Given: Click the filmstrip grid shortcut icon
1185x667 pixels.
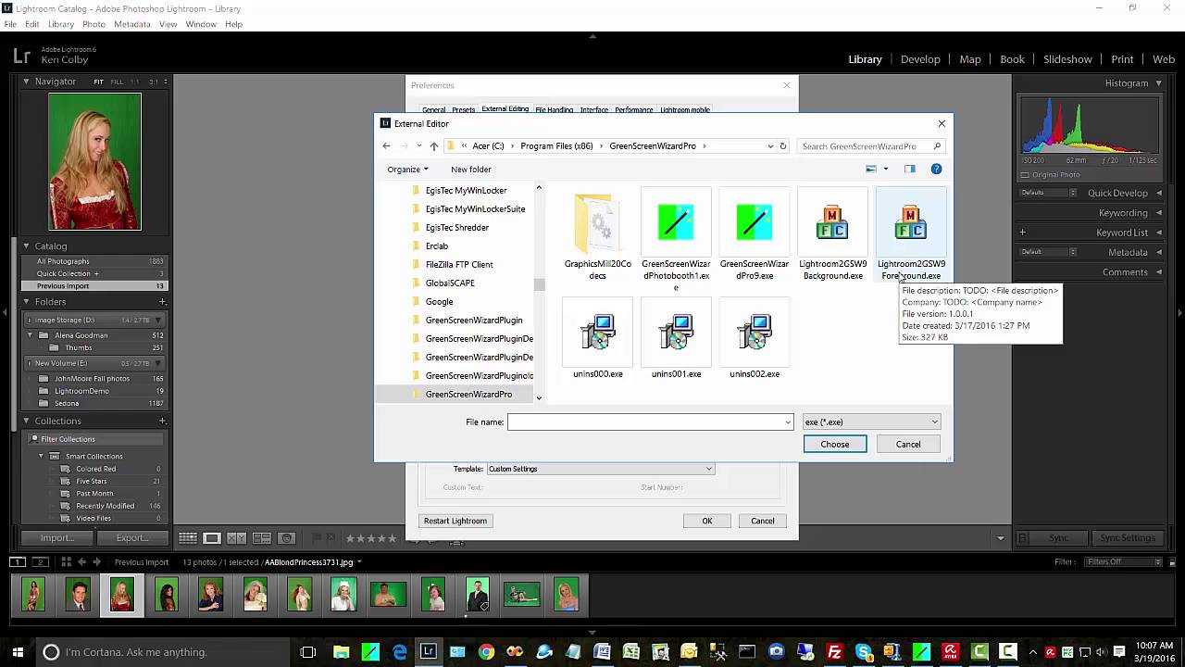Looking at the screenshot, I should click(x=66, y=561).
